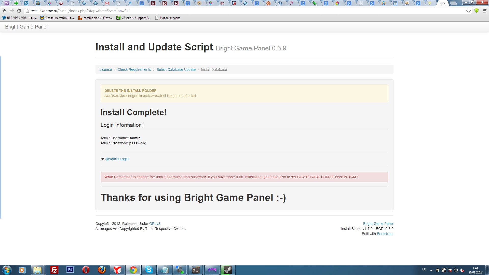Open the REG.VPS / VDS bookmark
Viewport: 489px width, 275px height.
point(19,18)
